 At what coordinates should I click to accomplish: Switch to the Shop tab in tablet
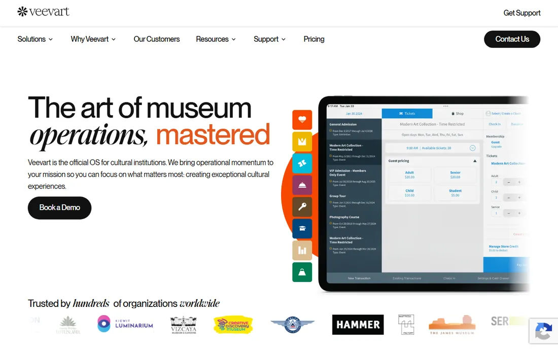click(458, 114)
